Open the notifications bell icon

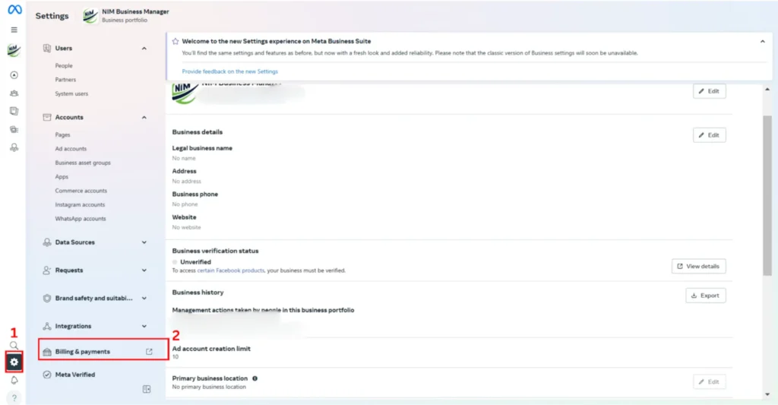point(14,380)
